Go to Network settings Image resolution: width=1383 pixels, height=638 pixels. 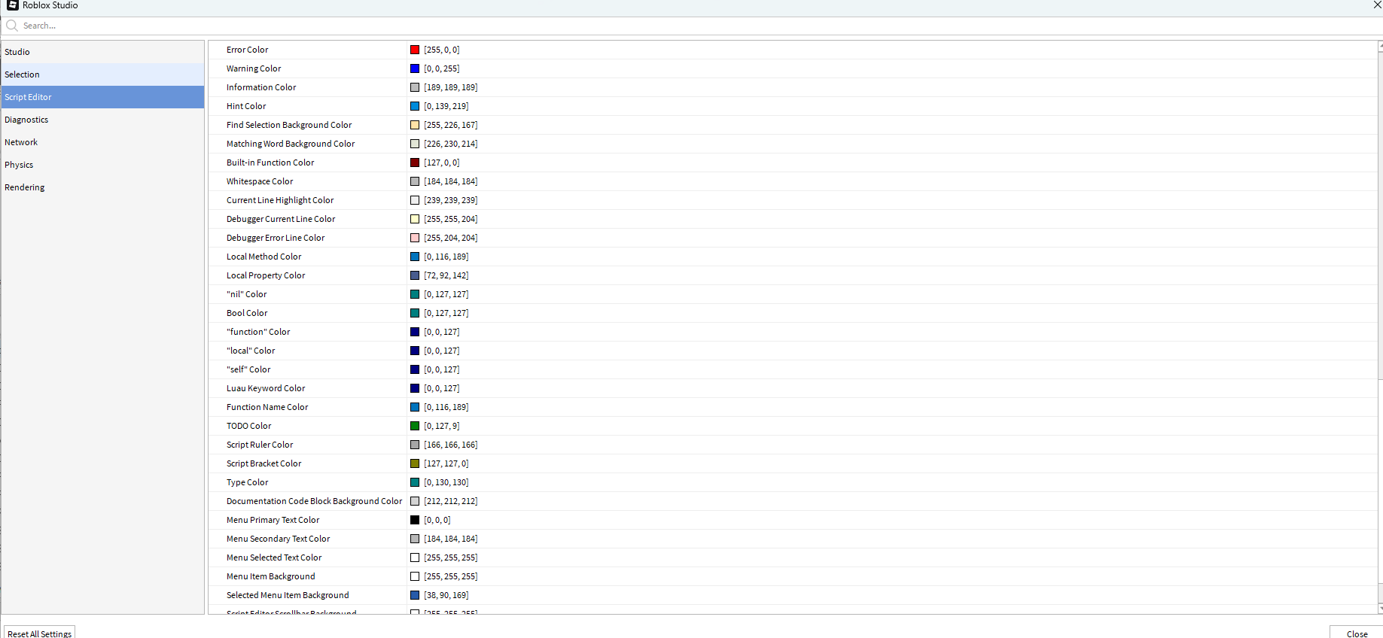(x=102, y=142)
